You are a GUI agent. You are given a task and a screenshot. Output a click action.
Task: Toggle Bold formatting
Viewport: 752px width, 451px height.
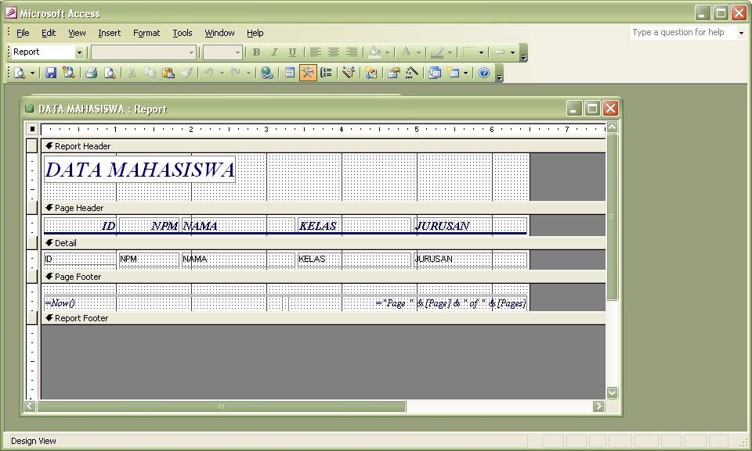257,52
